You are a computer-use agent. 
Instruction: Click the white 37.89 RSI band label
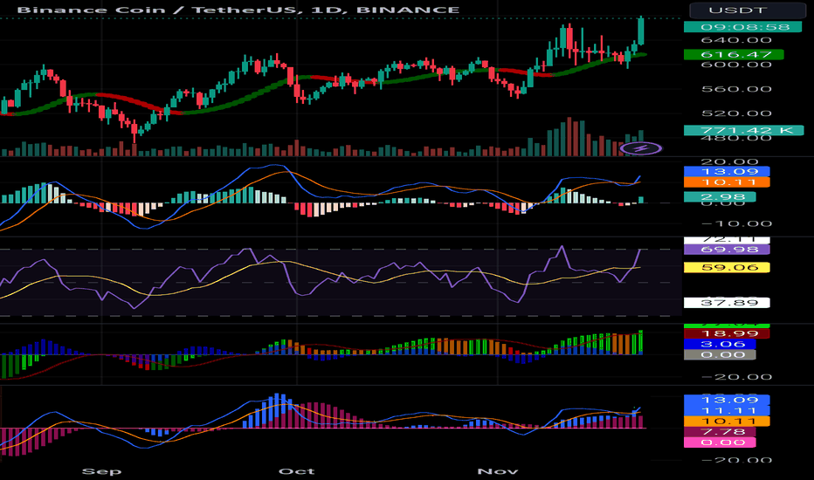(x=727, y=303)
